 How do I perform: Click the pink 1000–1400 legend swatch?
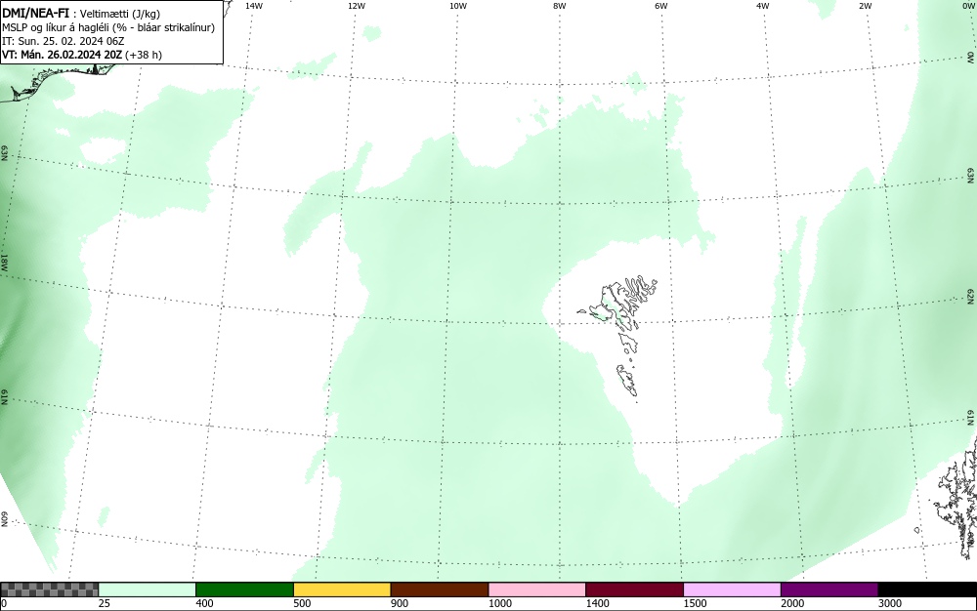(537, 590)
